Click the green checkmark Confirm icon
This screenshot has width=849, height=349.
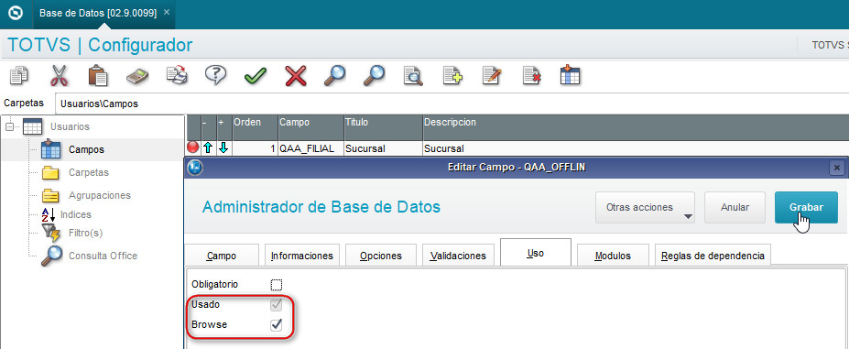pos(255,76)
